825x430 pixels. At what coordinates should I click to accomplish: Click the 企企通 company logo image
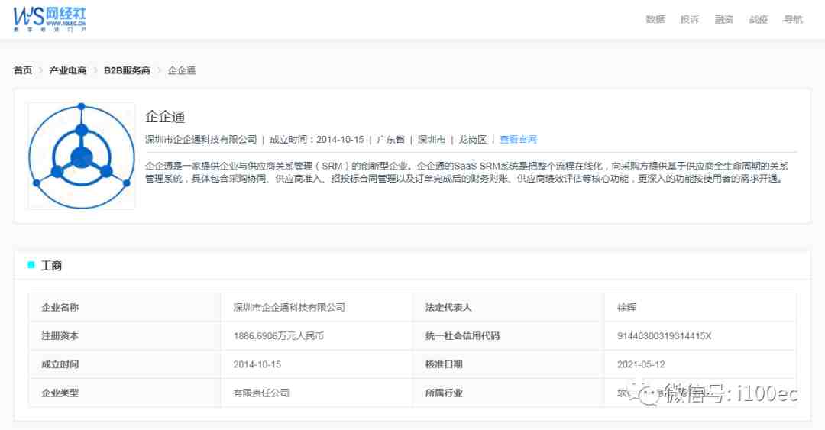point(82,156)
